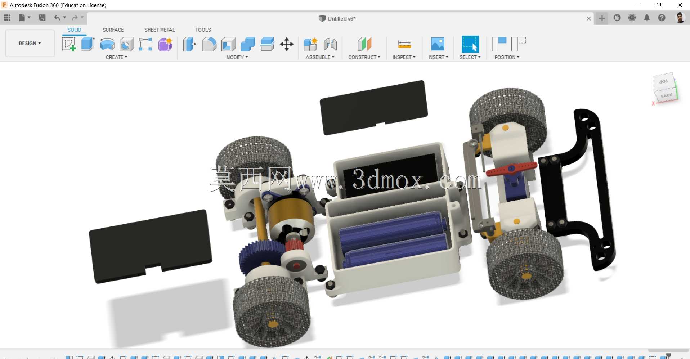Click the TOP face of the ViewCube
The height and width of the screenshot is (359, 690).
point(663,81)
